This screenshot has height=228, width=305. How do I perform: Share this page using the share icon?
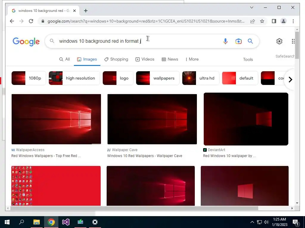(253, 21)
